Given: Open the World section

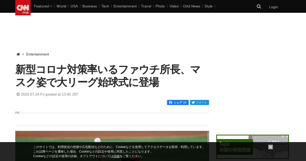Looking at the screenshot, I should tap(61, 6).
